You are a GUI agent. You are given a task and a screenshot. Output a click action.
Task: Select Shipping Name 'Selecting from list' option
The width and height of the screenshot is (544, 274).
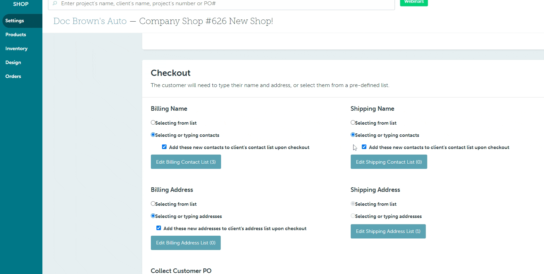point(353,123)
